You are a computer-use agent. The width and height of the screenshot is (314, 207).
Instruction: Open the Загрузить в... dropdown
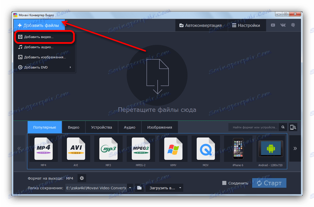(164, 188)
